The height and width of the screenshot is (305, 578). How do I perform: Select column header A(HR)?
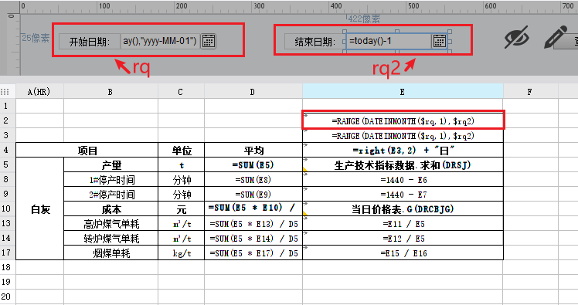pos(39,92)
